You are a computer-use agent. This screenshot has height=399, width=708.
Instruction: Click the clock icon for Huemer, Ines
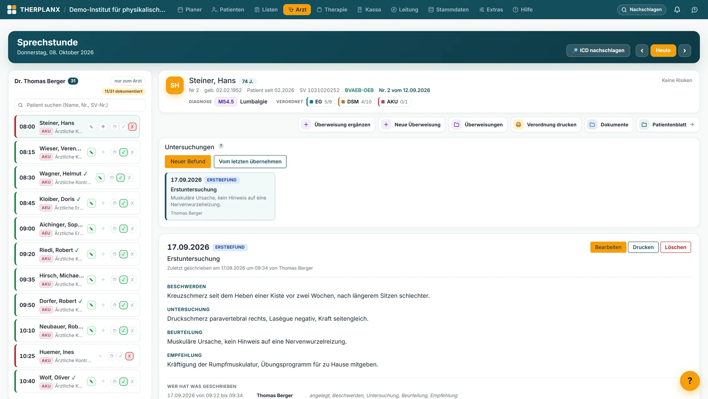[x=112, y=356]
